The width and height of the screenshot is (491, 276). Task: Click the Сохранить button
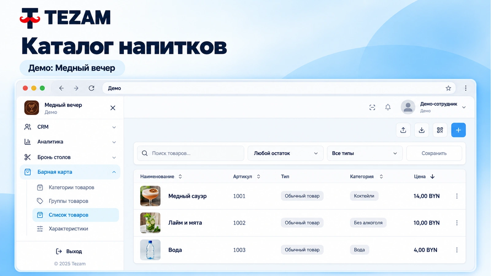click(434, 153)
